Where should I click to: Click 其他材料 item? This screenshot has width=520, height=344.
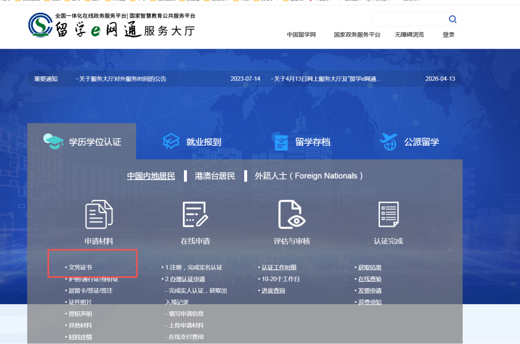point(80,325)
